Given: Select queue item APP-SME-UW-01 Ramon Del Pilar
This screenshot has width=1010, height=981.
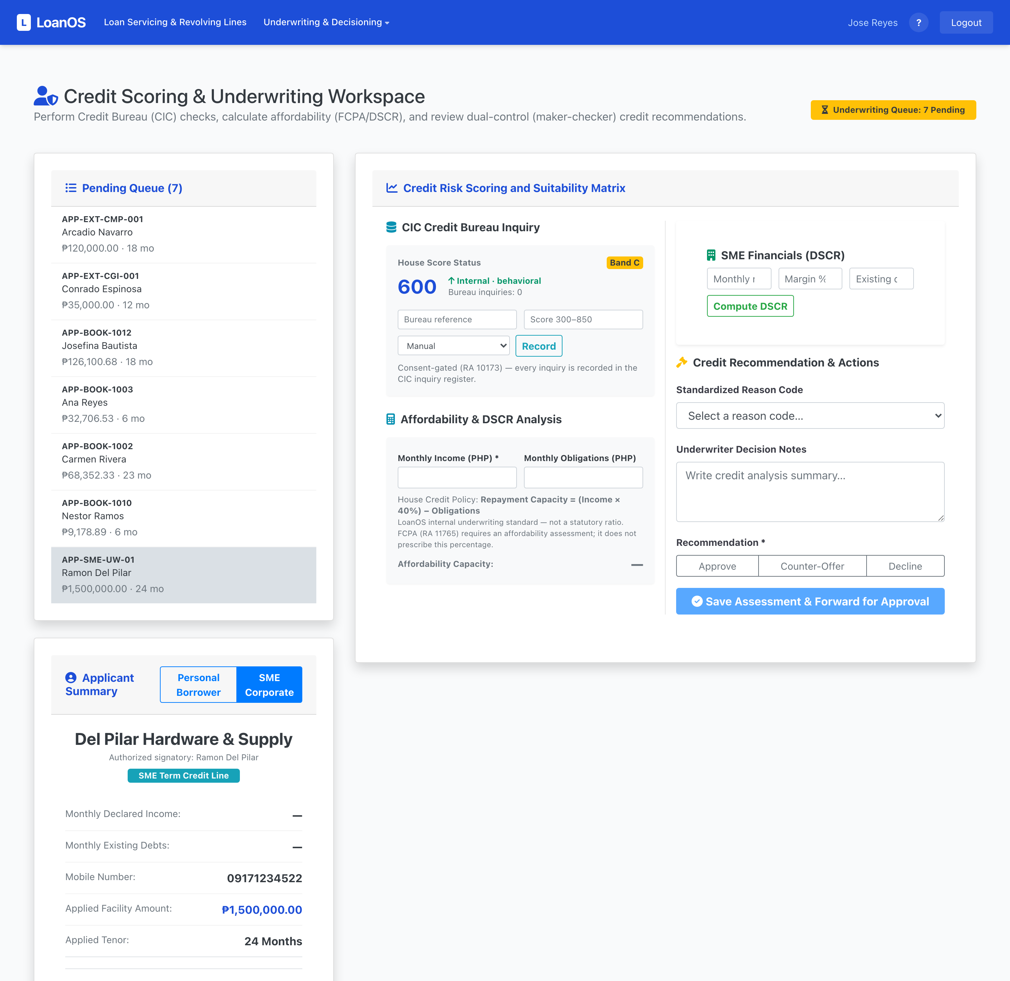Looking at the screenshot, I should click(184, 575).
